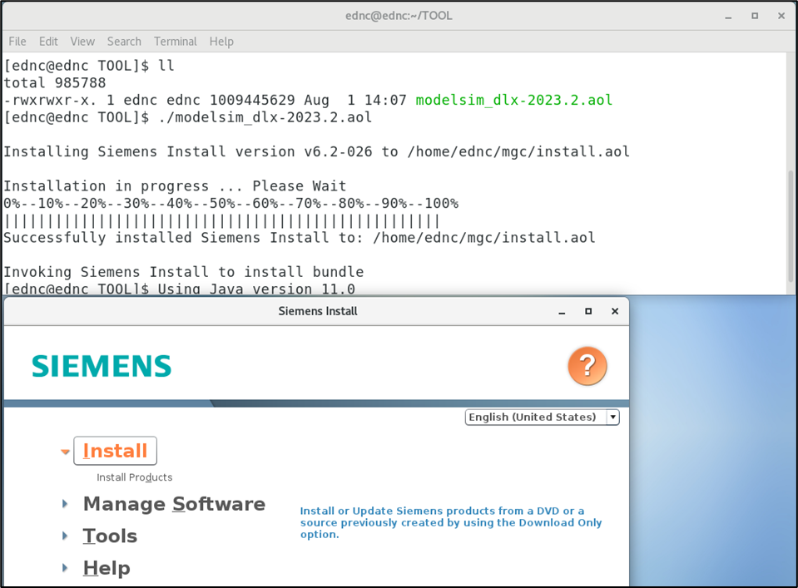Open the Help heading in installer

107,568
